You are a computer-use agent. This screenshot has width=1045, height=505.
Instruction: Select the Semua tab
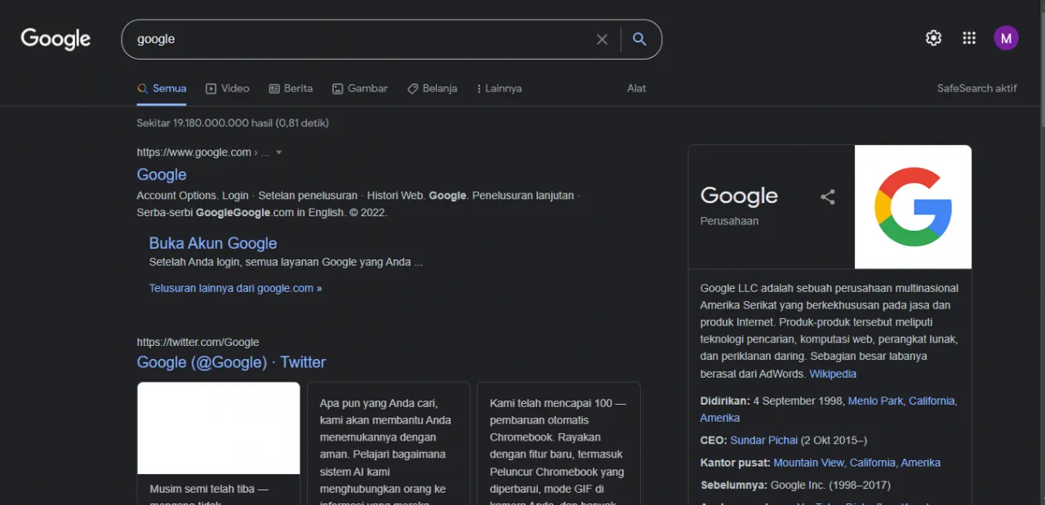tap(162, 88)
